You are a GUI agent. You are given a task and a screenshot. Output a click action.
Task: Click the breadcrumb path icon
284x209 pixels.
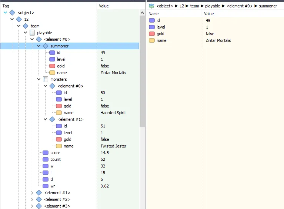coord(151,6)
